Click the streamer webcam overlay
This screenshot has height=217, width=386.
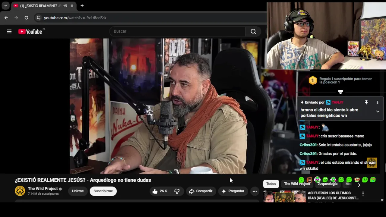(x=326, y=36)
